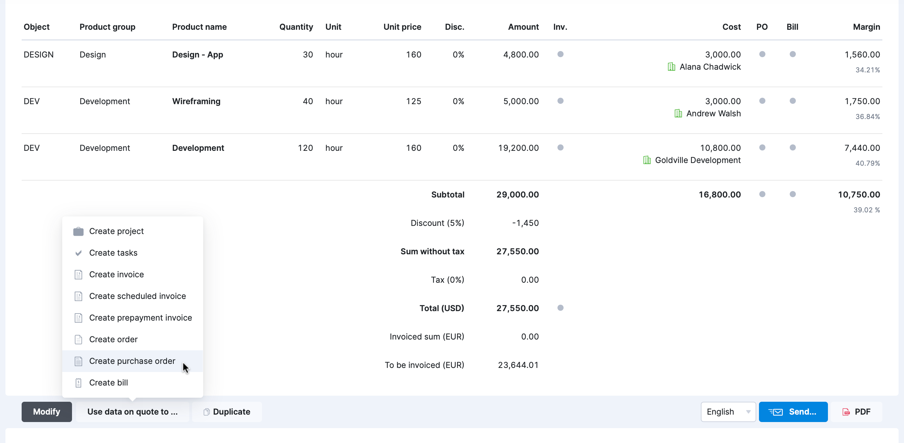The image size is (904, 443).
Task: Click the document icon beside Create prepayment invoice
Action: tap(78, 318)
